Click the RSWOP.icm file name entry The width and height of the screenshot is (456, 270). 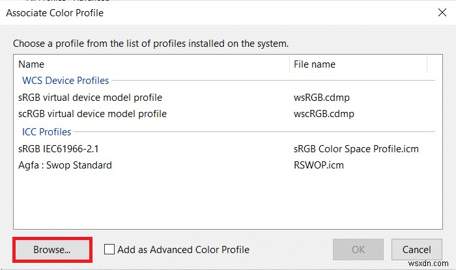coord(319,165)
